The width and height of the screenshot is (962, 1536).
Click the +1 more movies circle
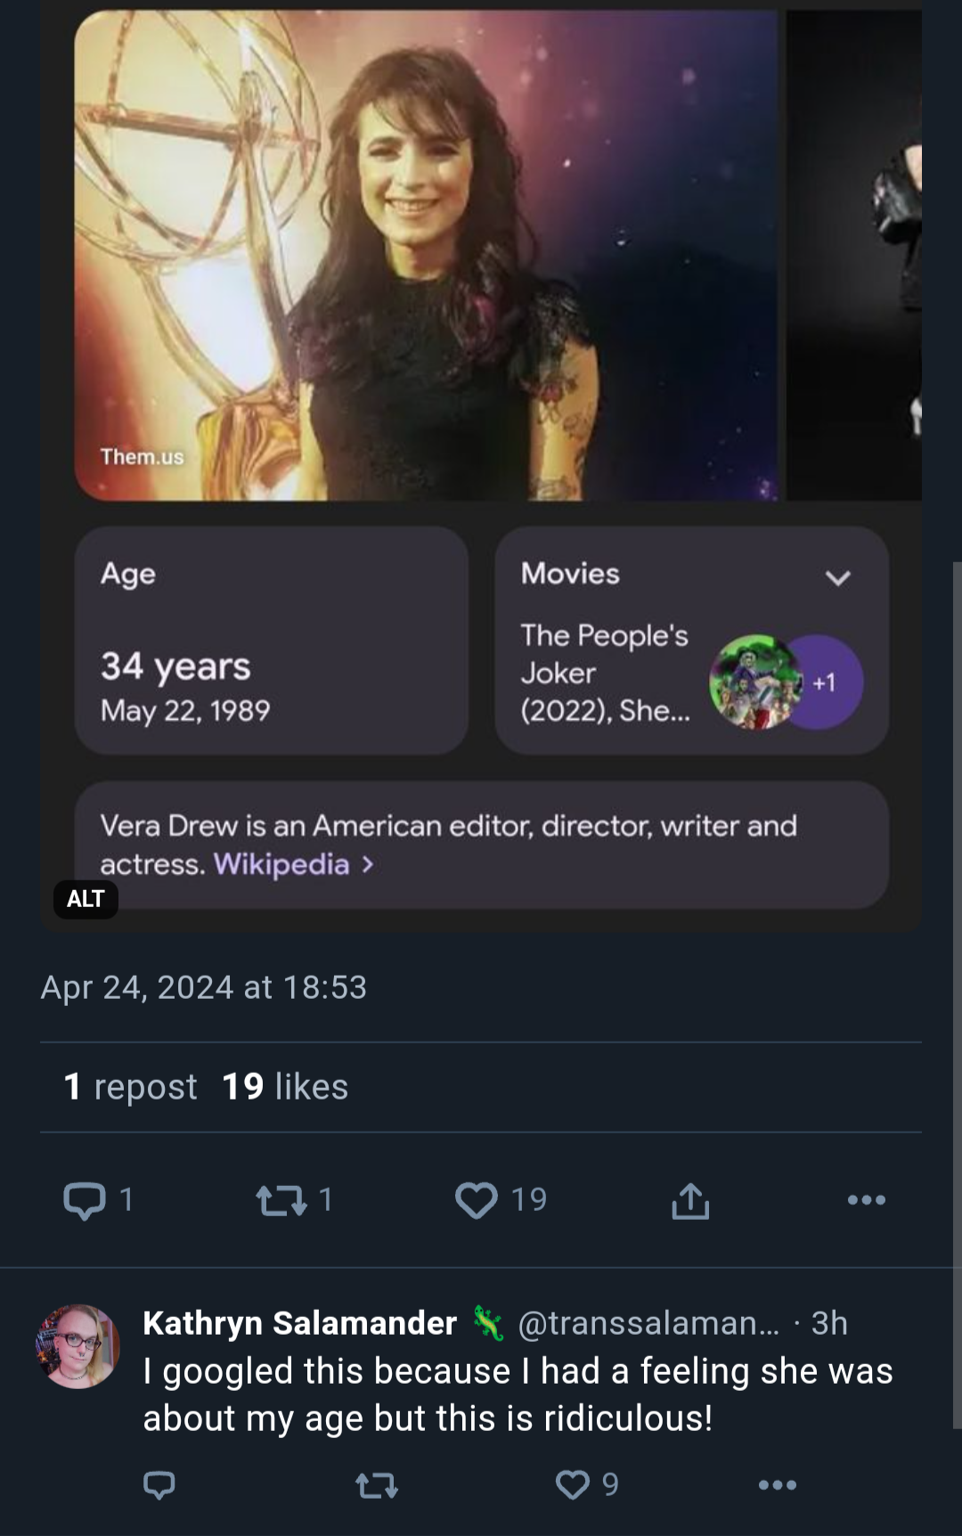coord(826,682)
